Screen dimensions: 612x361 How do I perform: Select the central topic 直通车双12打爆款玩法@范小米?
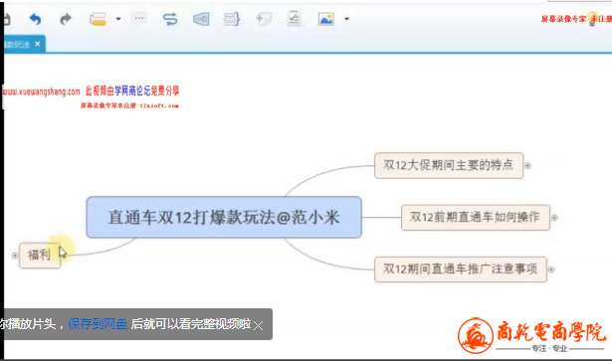pyautogui.click(x=224, y=217)
